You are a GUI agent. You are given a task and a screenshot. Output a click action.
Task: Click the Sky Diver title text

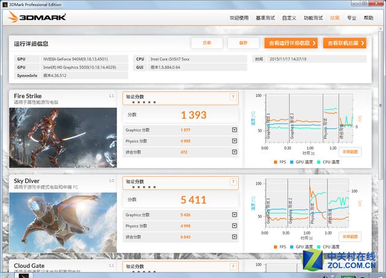click(x=27, y=181)
